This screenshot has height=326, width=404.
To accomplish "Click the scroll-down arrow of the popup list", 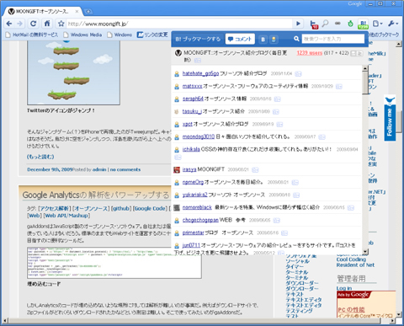I will pyautogui.click(x=365, y=252).
